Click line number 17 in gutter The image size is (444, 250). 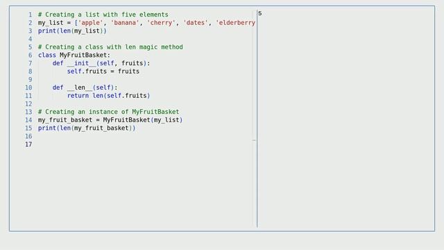[x=28, y=144]
